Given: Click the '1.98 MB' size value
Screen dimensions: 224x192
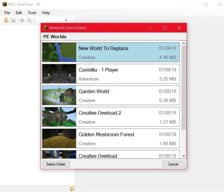Looking at the screenshot, I should pos(168,143).
